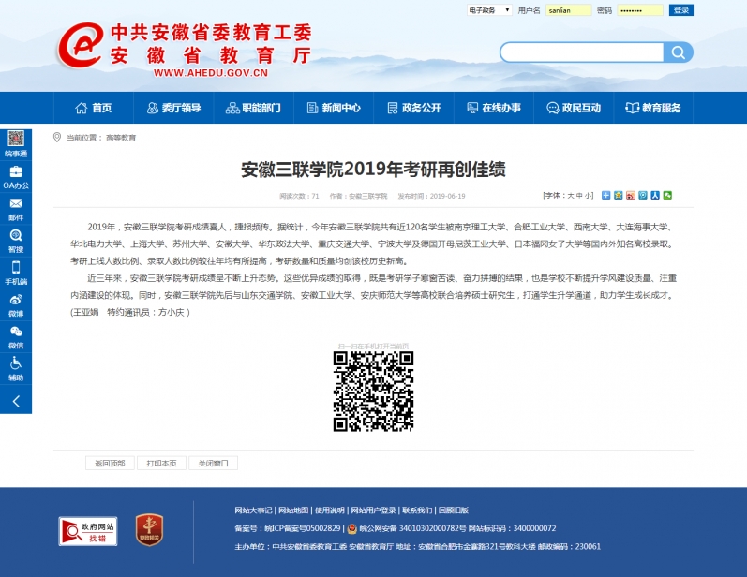Open OA办公 briefcase icon in sidebar
747x577 pixels.
(x=16, y=175)
